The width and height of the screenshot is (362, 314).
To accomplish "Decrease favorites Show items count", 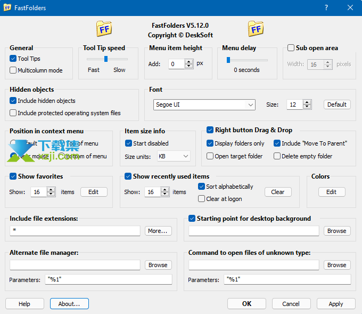I will [51, 194].
